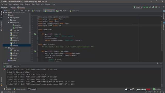Click the concurrency diagram icon in toolbar

point(156,7)
